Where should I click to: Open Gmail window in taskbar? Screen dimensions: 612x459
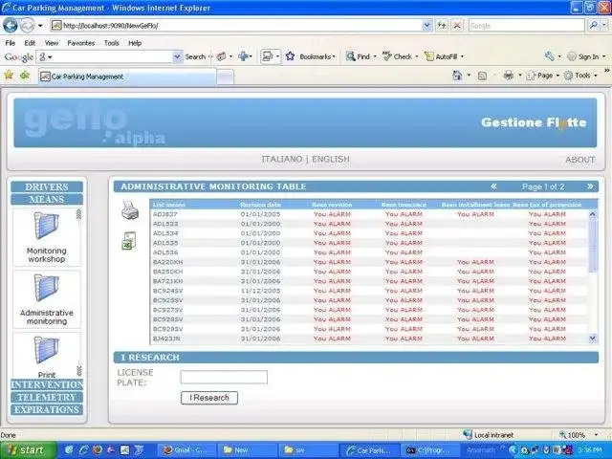click(186, 450)
